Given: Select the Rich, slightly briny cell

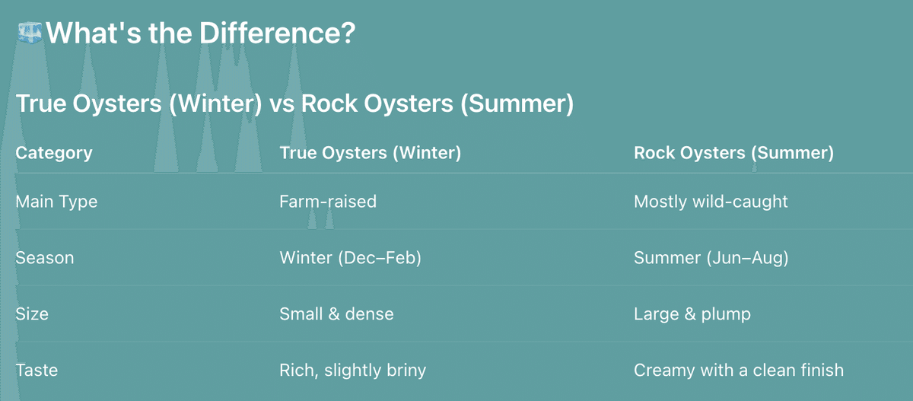Looking at the screenshot, I should coord(353,371).
